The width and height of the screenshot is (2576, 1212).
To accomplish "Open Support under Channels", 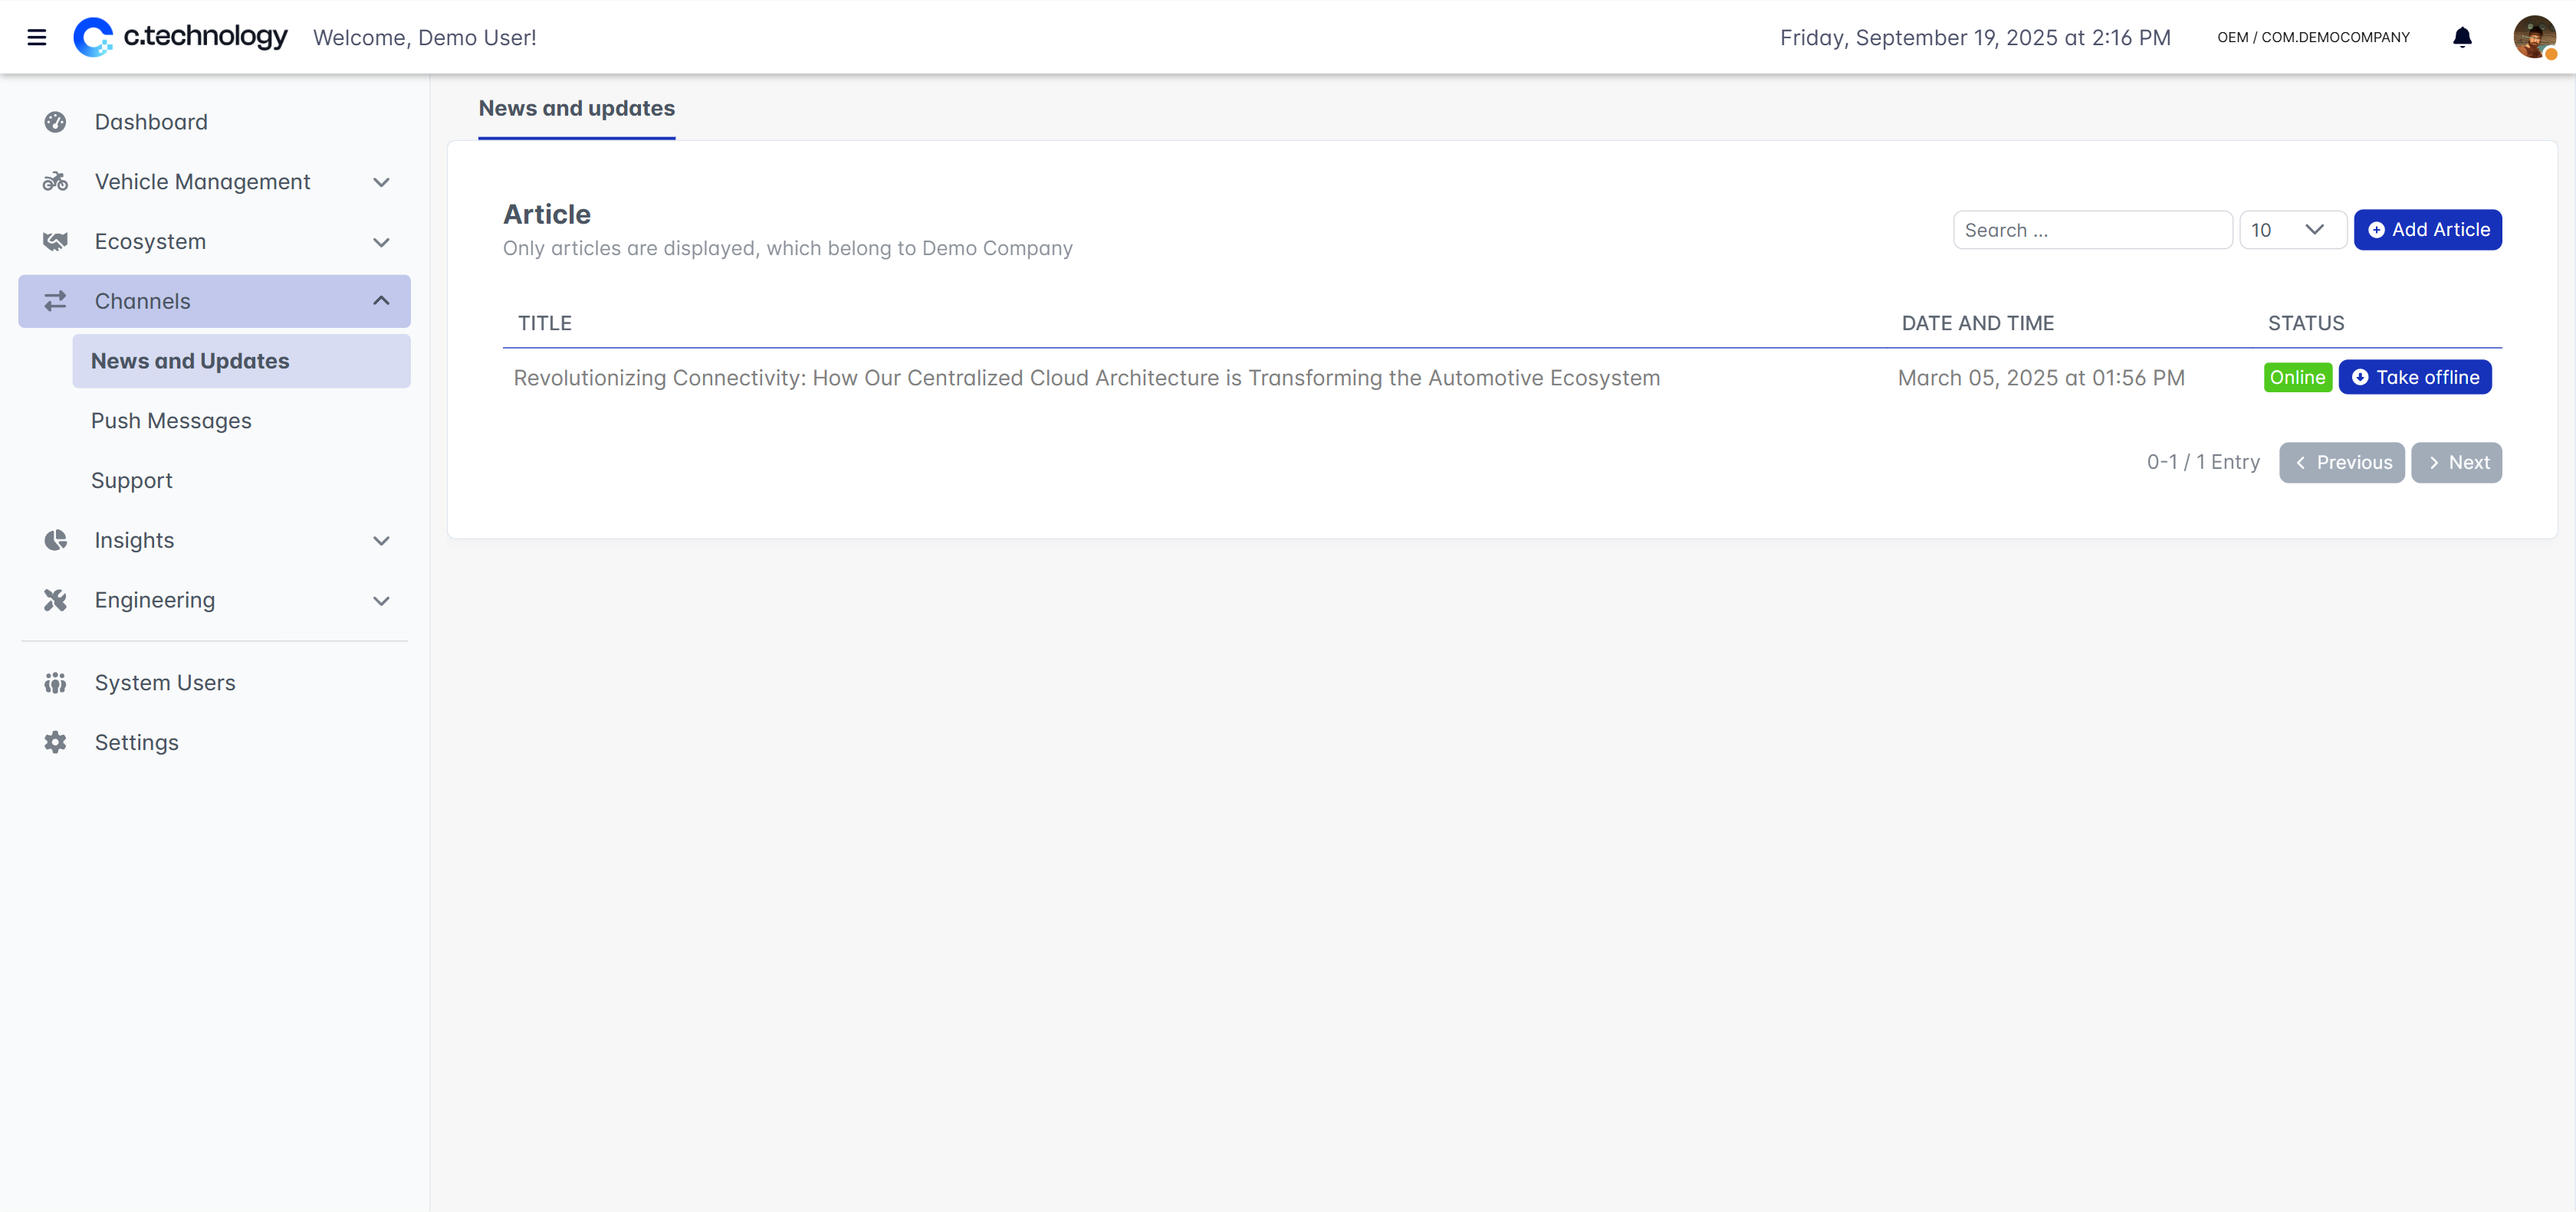I will [131, 480].
